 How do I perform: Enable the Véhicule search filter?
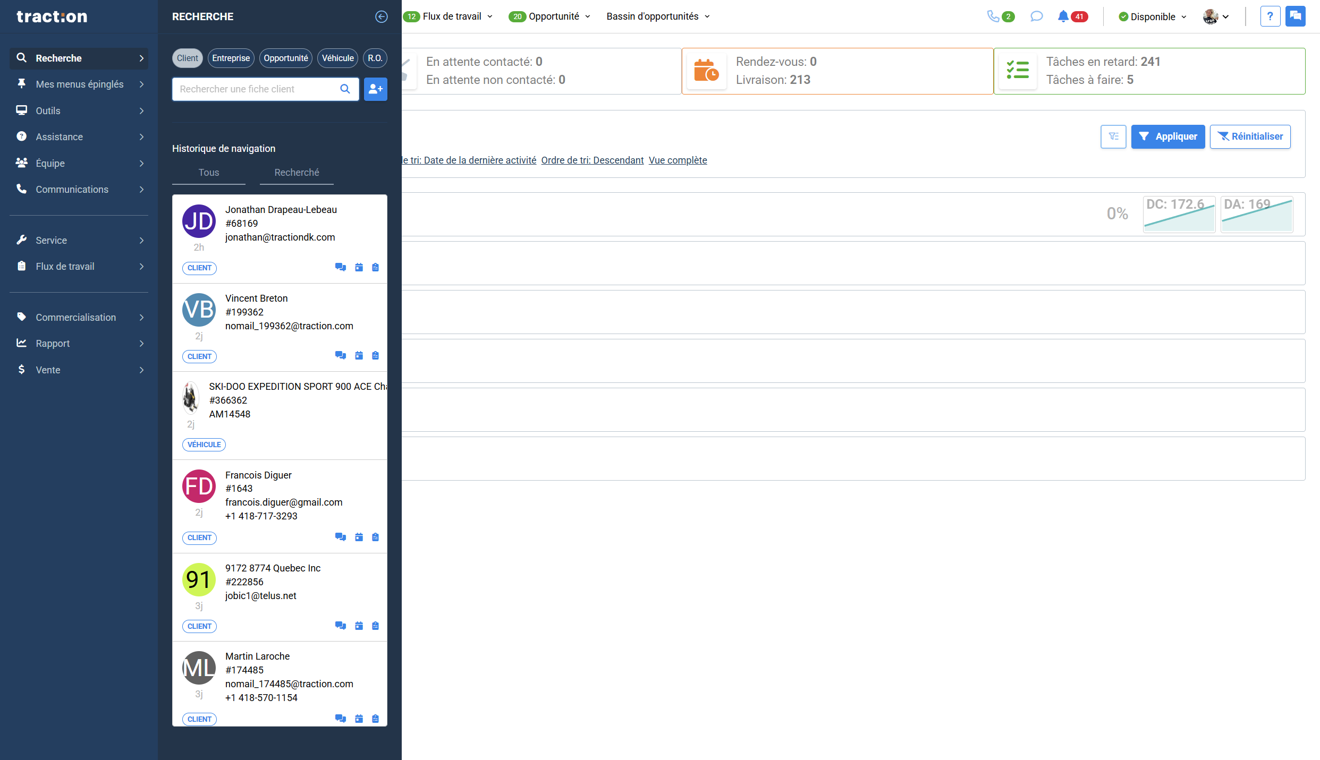click(337, 58)
